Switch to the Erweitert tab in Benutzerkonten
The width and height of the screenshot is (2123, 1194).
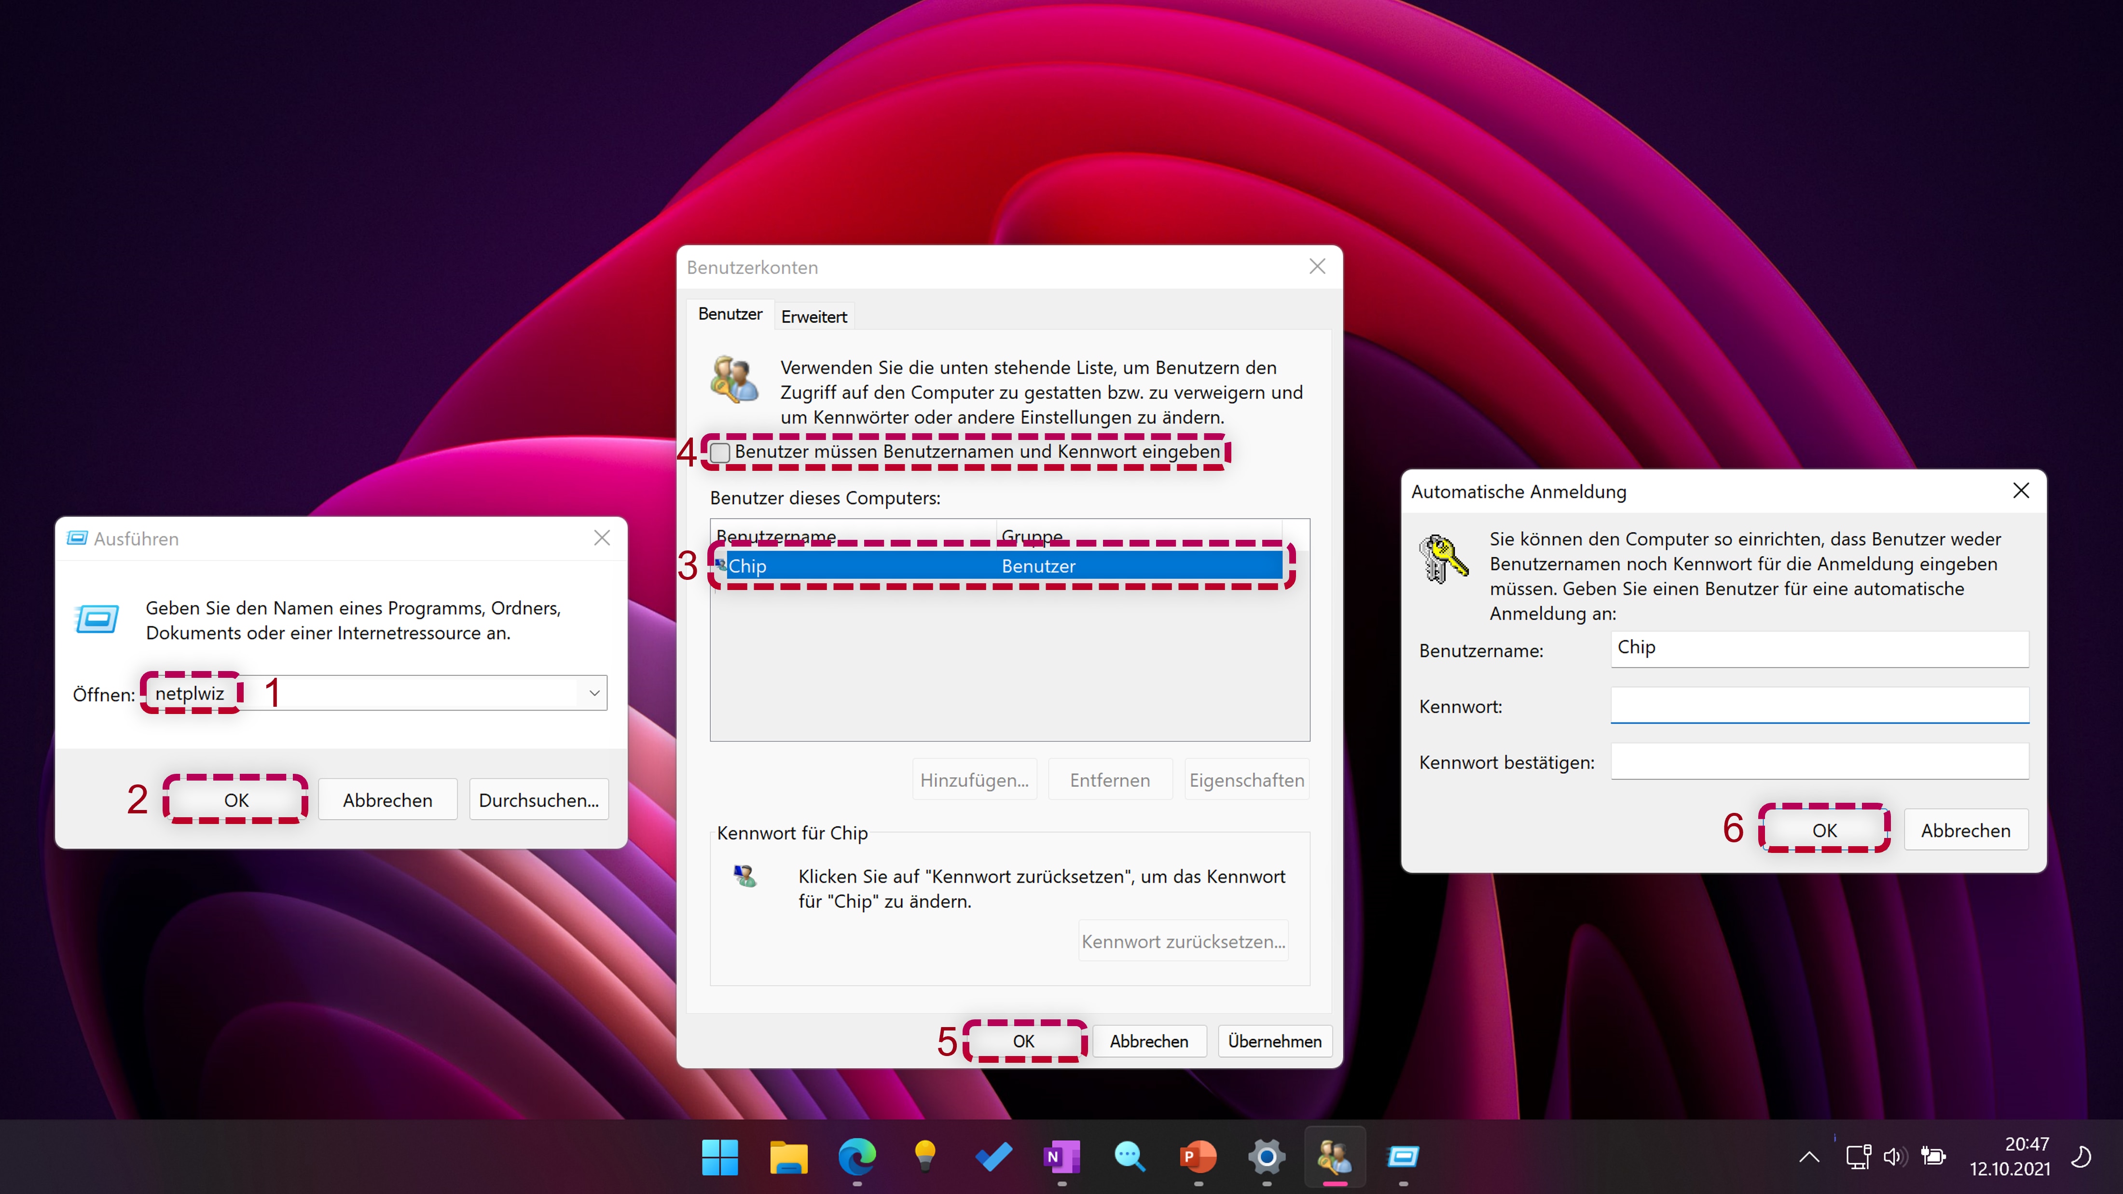pyautogui.click(x=812, y=315)
